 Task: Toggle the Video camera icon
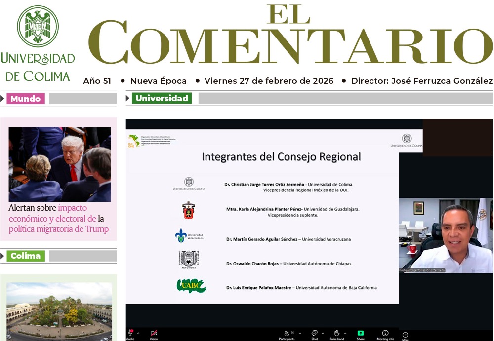click(154, 333)
